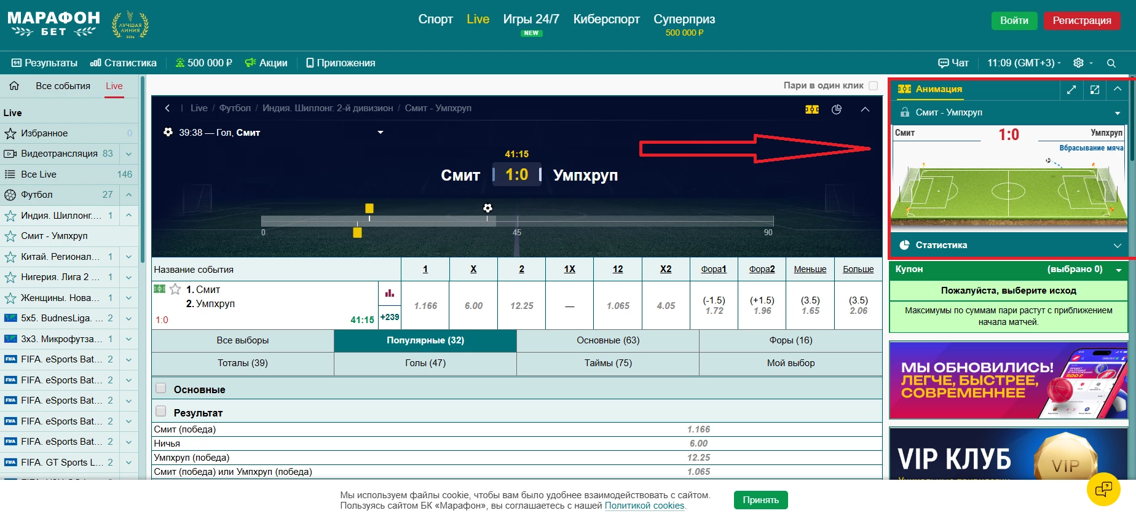
Task: Select the Основные (63) markets tab
Action: [608, 340]
